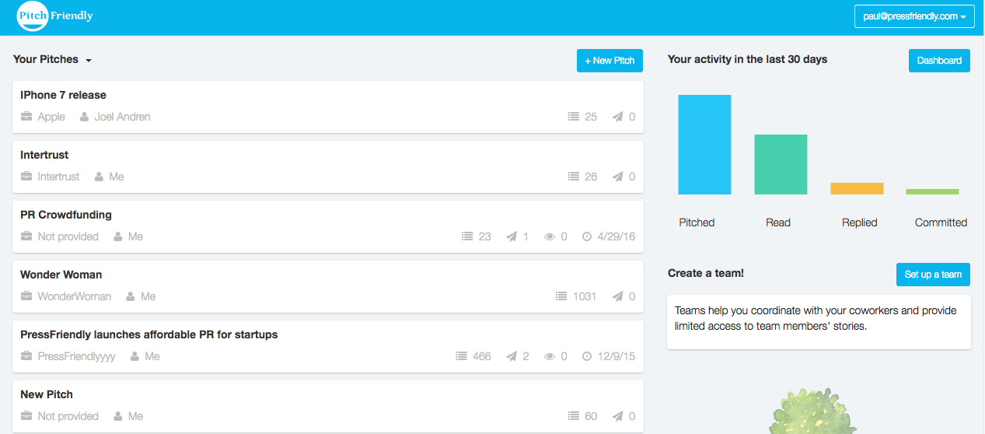Click the blue Pitched bar in chart

704,145
